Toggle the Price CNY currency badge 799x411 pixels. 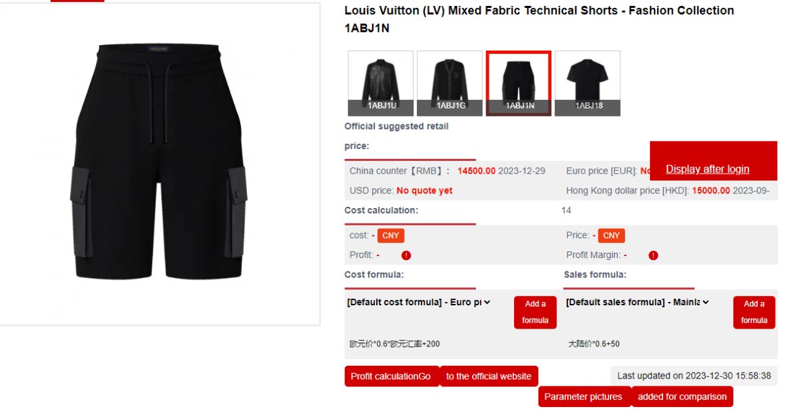point(611,235)
